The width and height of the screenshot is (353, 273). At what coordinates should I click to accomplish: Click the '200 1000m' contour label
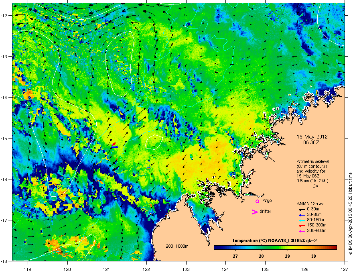click(177, 246)
